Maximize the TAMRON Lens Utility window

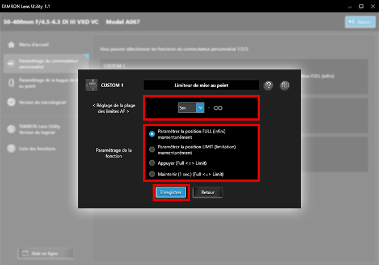pyautogui.click(x=361, y=6)
